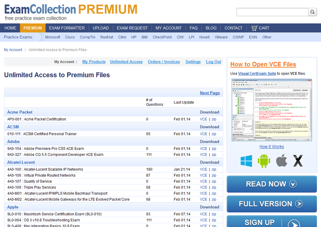Select the PREMIUM tab in navigation
321x227 pixels.
[x=33, y=28]
